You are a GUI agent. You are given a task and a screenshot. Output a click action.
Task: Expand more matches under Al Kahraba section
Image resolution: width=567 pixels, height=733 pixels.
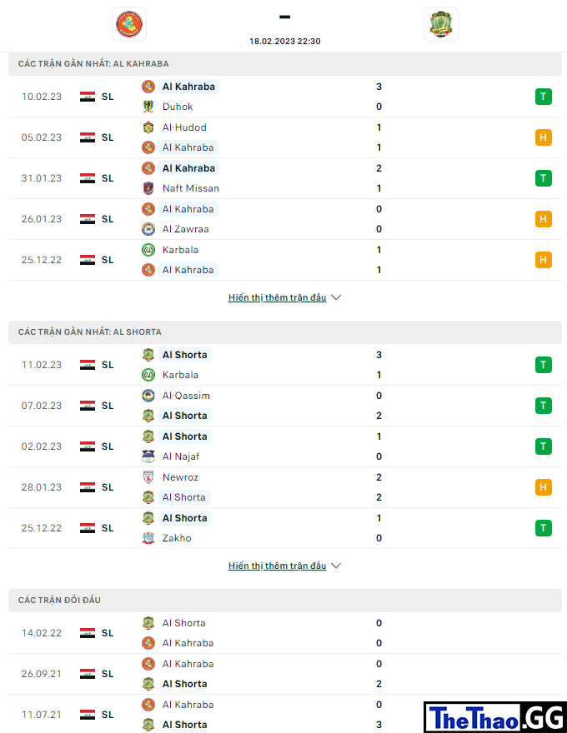[277, 298]
